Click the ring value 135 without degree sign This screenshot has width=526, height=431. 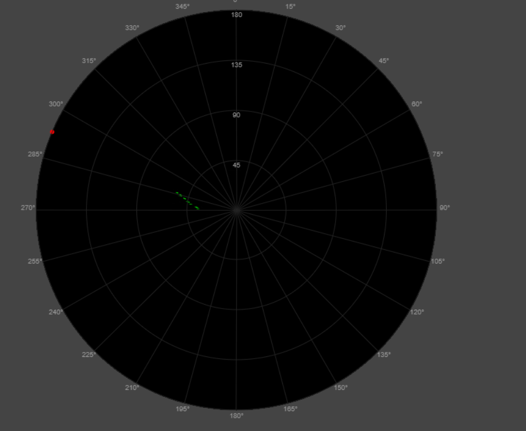[237, 65]
